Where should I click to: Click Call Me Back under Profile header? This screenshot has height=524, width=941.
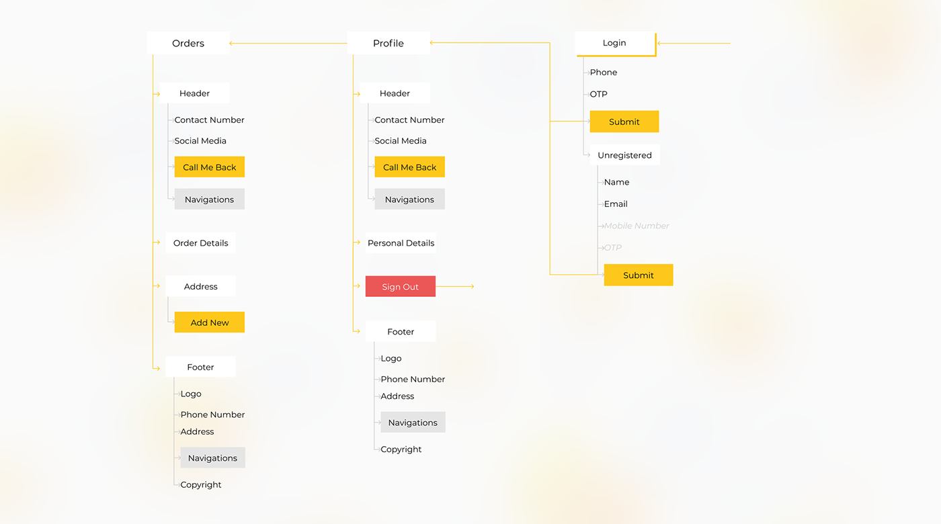409,167
